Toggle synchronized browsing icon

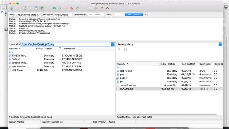coord(102,8)
